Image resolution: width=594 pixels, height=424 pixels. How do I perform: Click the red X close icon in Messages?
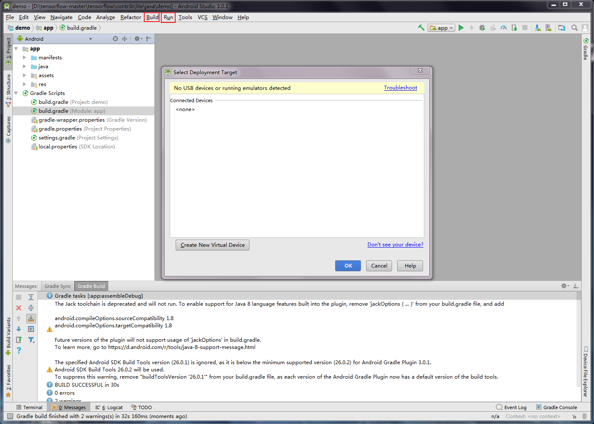pos(19,308)
